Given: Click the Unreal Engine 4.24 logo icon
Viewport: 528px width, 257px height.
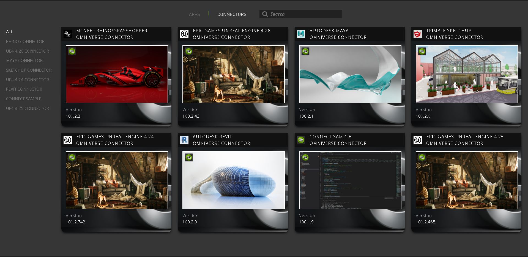Looking at the screenshot, I should click(x=68, y=140).
